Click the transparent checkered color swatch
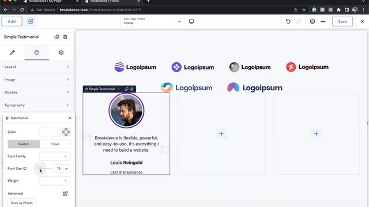 tap(66, 132)
